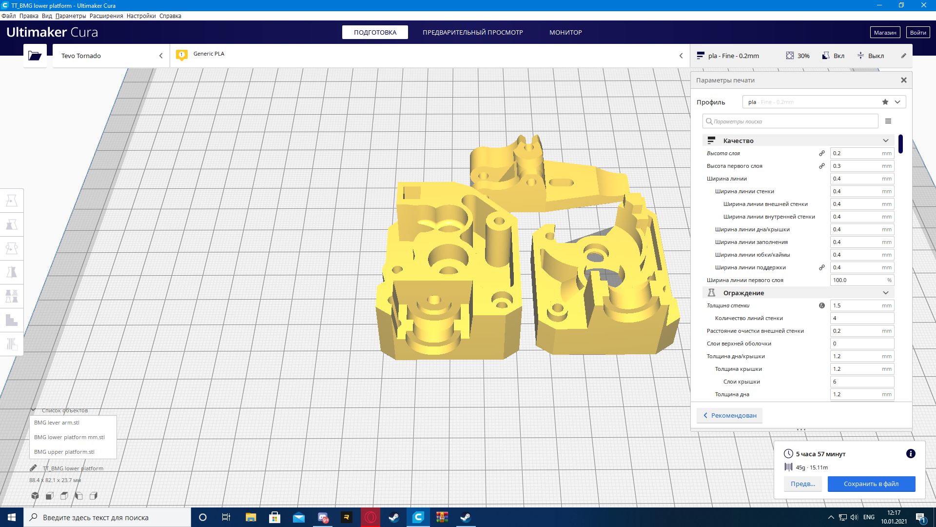Screen dimensions: 936x527
Task: Select the Scale tool in left toolbar
Action: pyautogui.click(x=12, y=224)
